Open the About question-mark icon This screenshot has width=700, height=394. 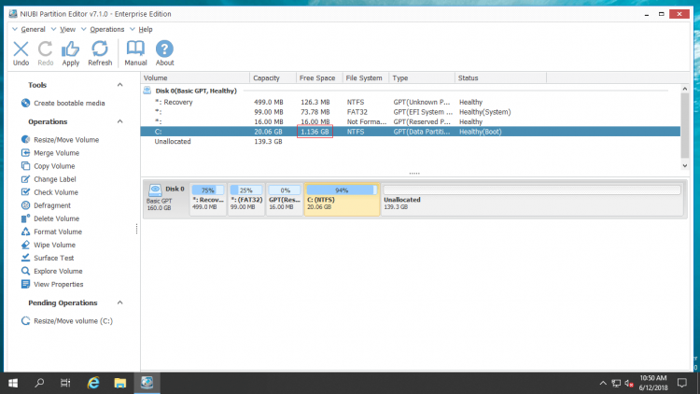coord(164,49)
